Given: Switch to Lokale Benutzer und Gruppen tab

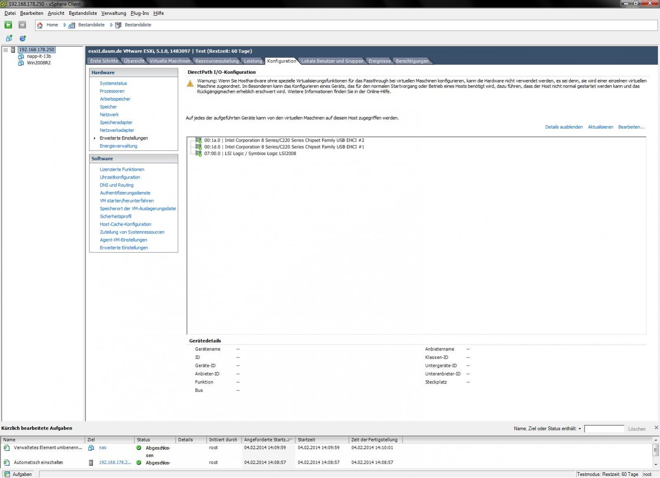Looking at the screenshot, I should point(332,61).
